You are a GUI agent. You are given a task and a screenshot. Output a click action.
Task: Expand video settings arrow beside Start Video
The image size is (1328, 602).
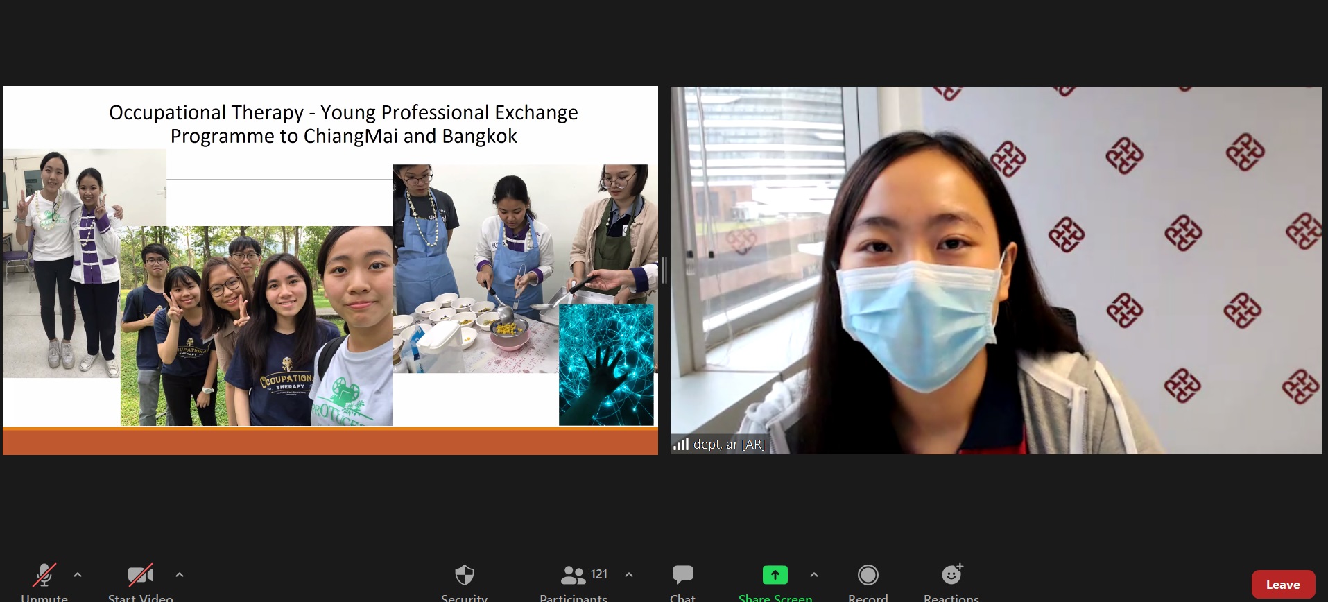180,575
